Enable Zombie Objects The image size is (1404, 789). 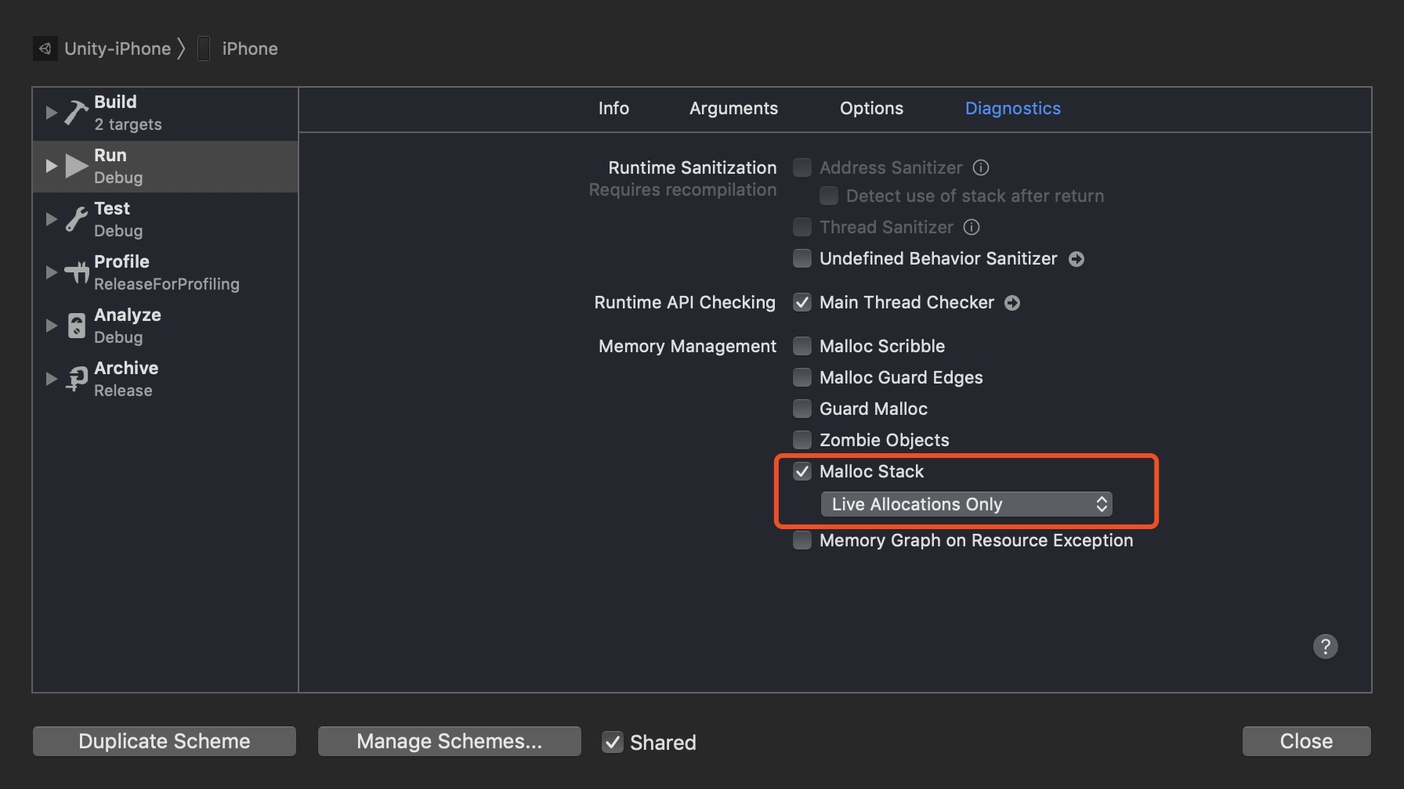[802, 440]
